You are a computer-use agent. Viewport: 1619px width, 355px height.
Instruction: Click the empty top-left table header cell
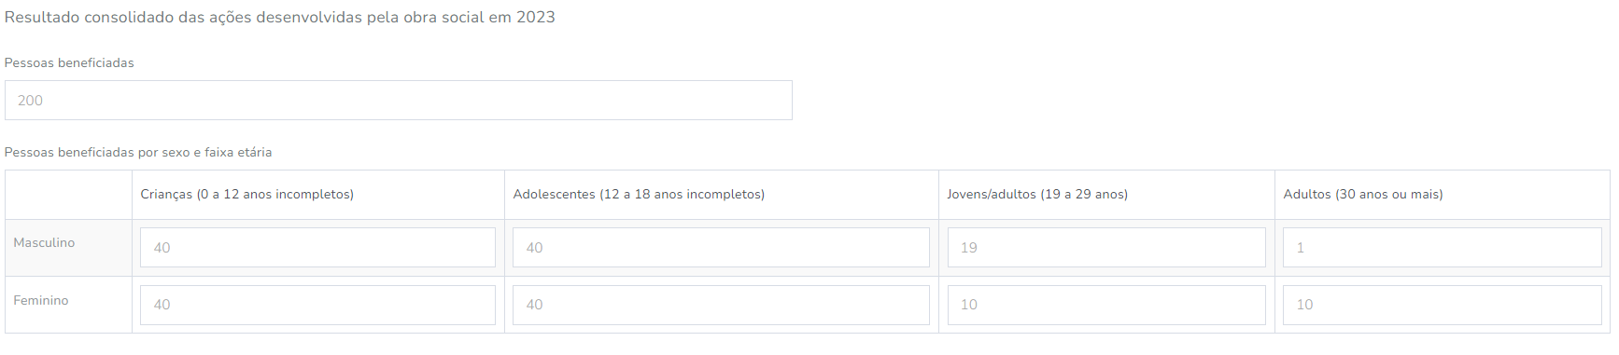click(x=68, y=195)
